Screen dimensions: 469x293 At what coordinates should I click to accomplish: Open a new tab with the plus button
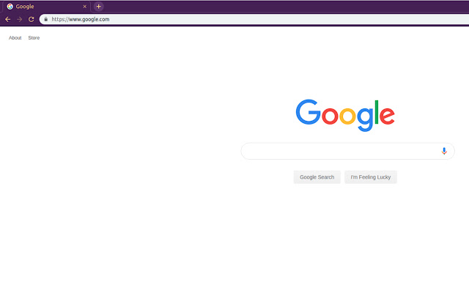point(98,7)
